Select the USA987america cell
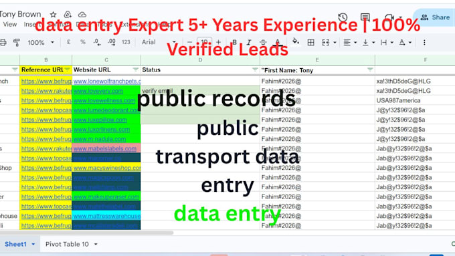The height and width of the screenshot is (256, 455). pyautogui.click(x=415, y=101)
